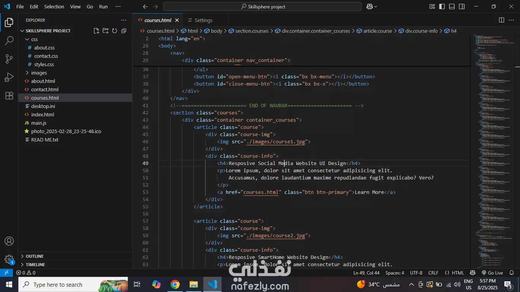Image resolution: width=520 pixels, height=292 pixels.
Task: Open Copilot dropdown arrow
Action: coord(376,6)
